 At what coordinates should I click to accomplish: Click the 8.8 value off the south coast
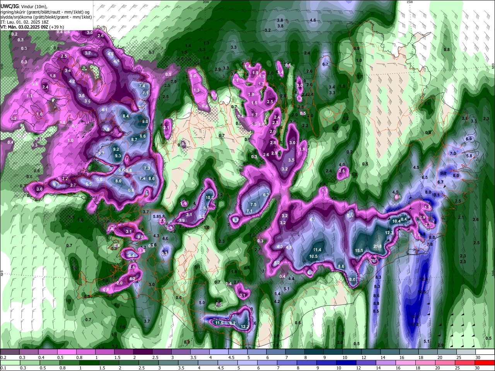[x=376, y=303]
